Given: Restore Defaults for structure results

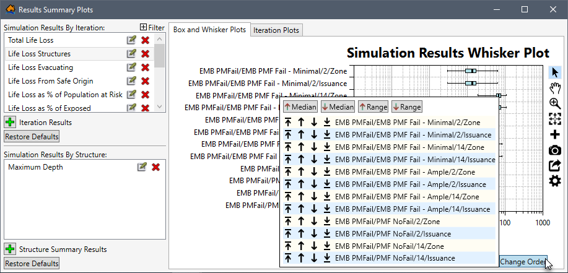Looking at the screenshot, I should [32, 263].
